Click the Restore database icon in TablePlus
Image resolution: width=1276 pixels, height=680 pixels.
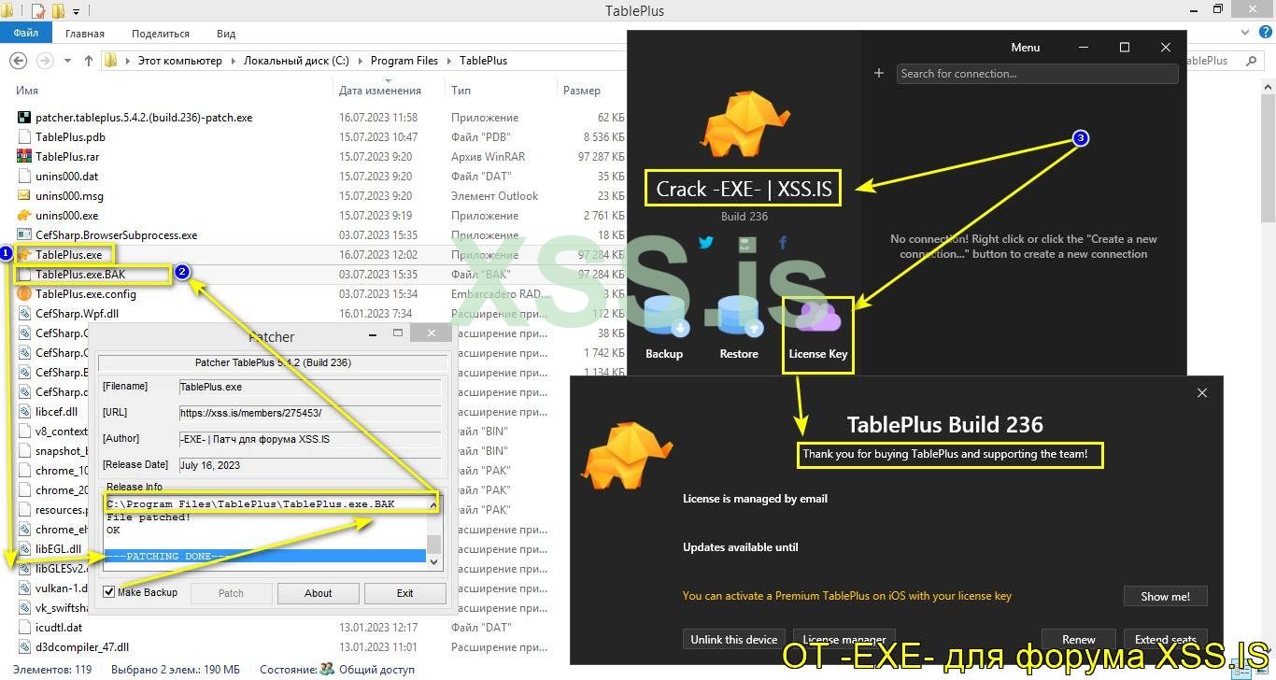pyautogui.click(x=739, y=317)
